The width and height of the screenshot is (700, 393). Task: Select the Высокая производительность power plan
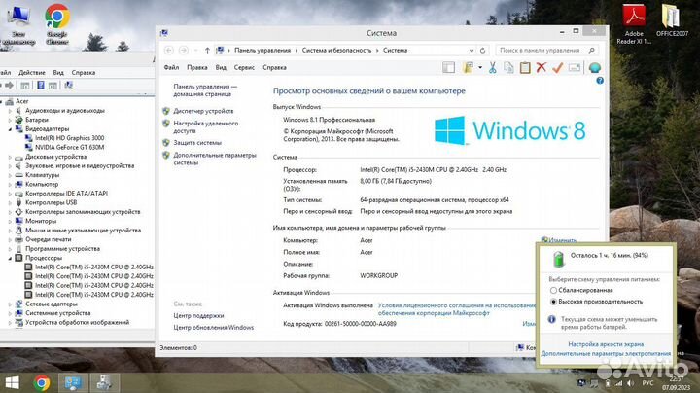coord(553,302)
